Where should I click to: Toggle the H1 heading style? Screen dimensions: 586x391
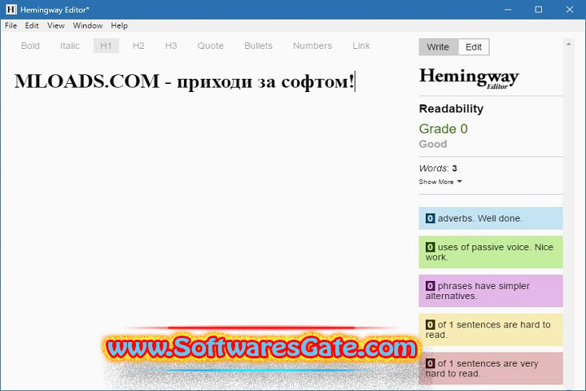106,46
